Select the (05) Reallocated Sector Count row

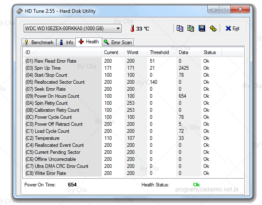134,82
